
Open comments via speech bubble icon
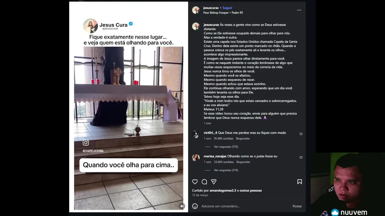coord(205,182)
